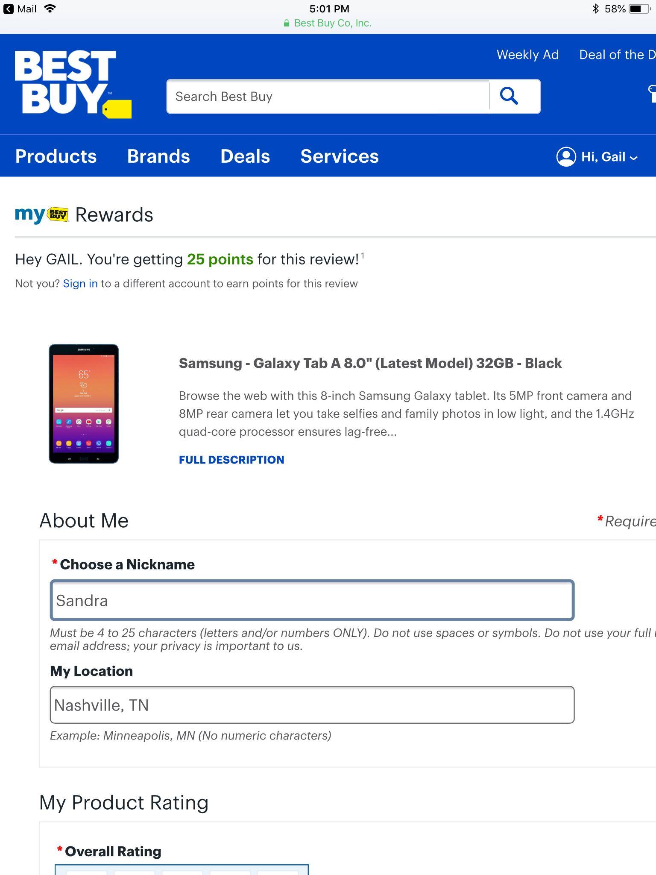Open the Products menu
The height and width of the screenshot is (875, 656).
(x=56, y=156)
